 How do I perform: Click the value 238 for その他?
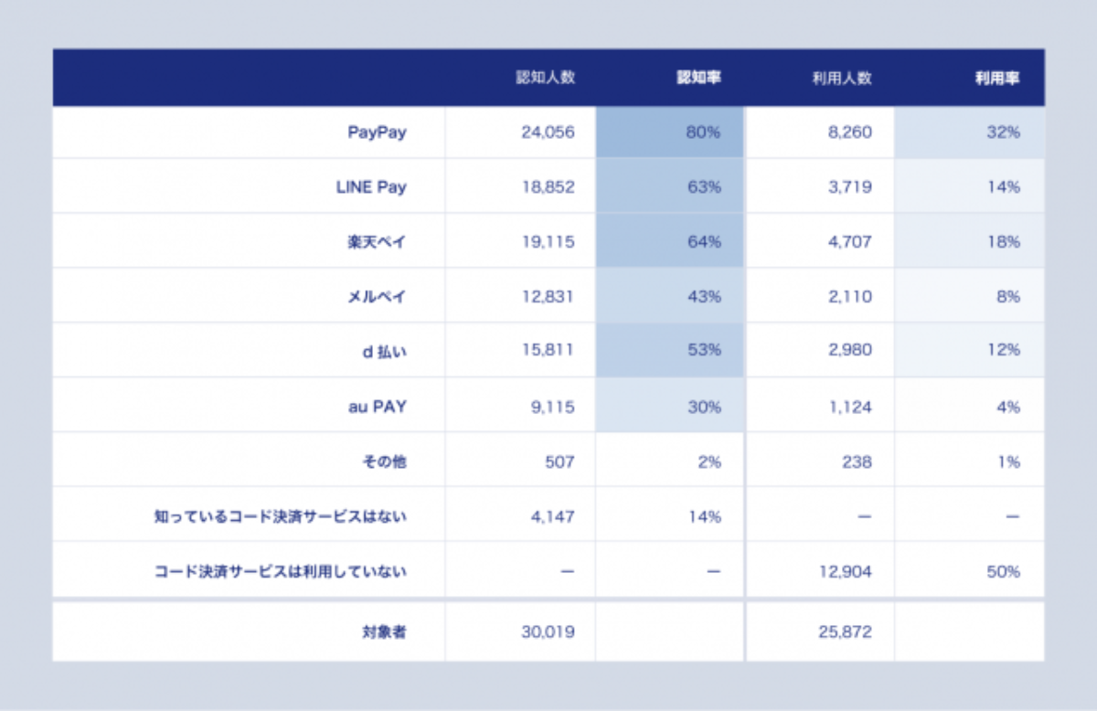coord(857,462)
